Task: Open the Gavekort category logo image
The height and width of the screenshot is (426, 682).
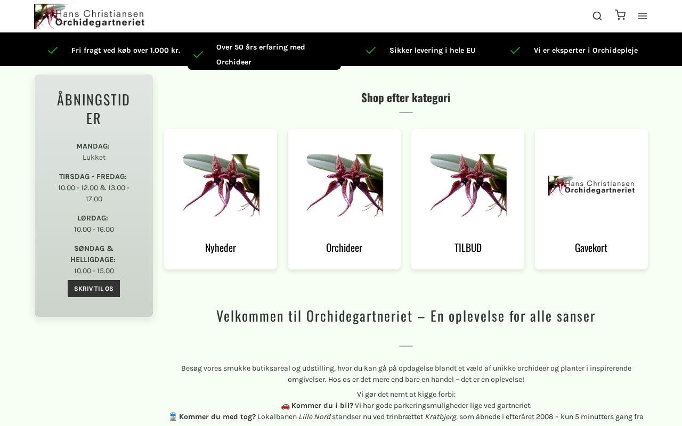Action: point(591,186)
